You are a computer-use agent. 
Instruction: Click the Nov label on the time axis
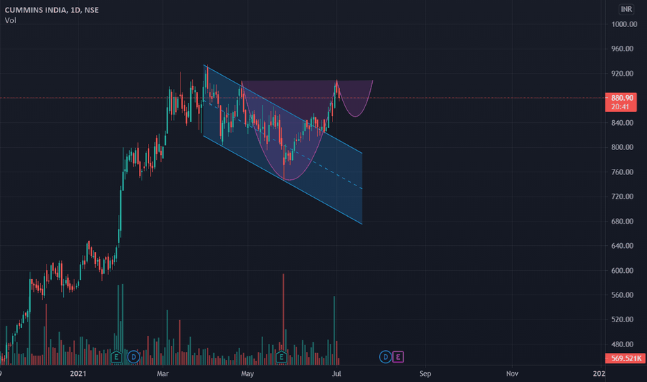pos(512,374)
